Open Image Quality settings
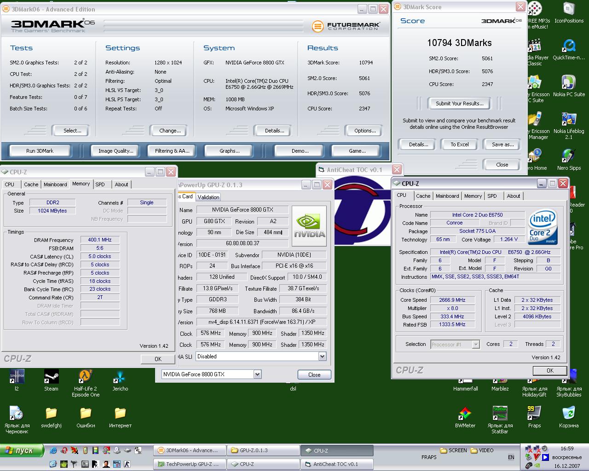Screen dimensions: 589x471 [x=116, y=151]
